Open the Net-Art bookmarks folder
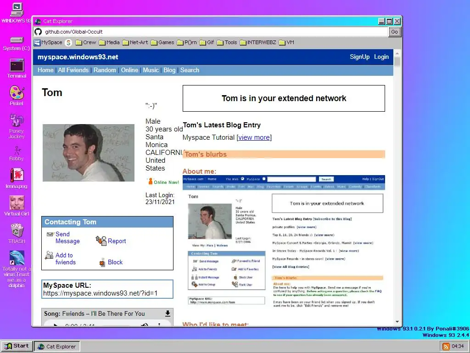Screen dimensions: 470x353 click(135, 43)
